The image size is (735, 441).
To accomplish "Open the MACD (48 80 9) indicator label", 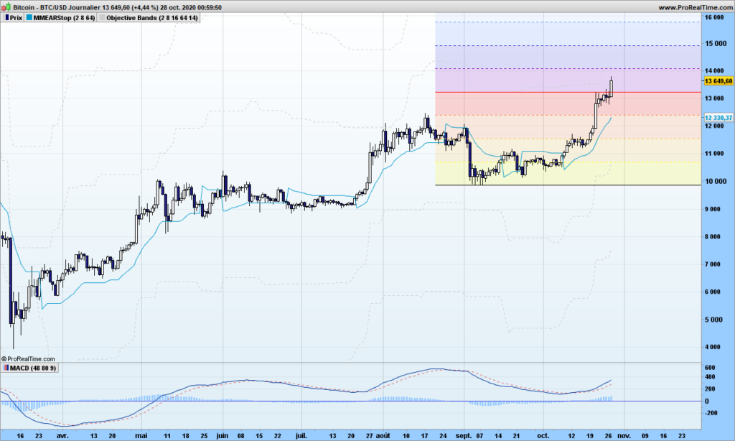I will pyautogui.click(x=32, y=368).
